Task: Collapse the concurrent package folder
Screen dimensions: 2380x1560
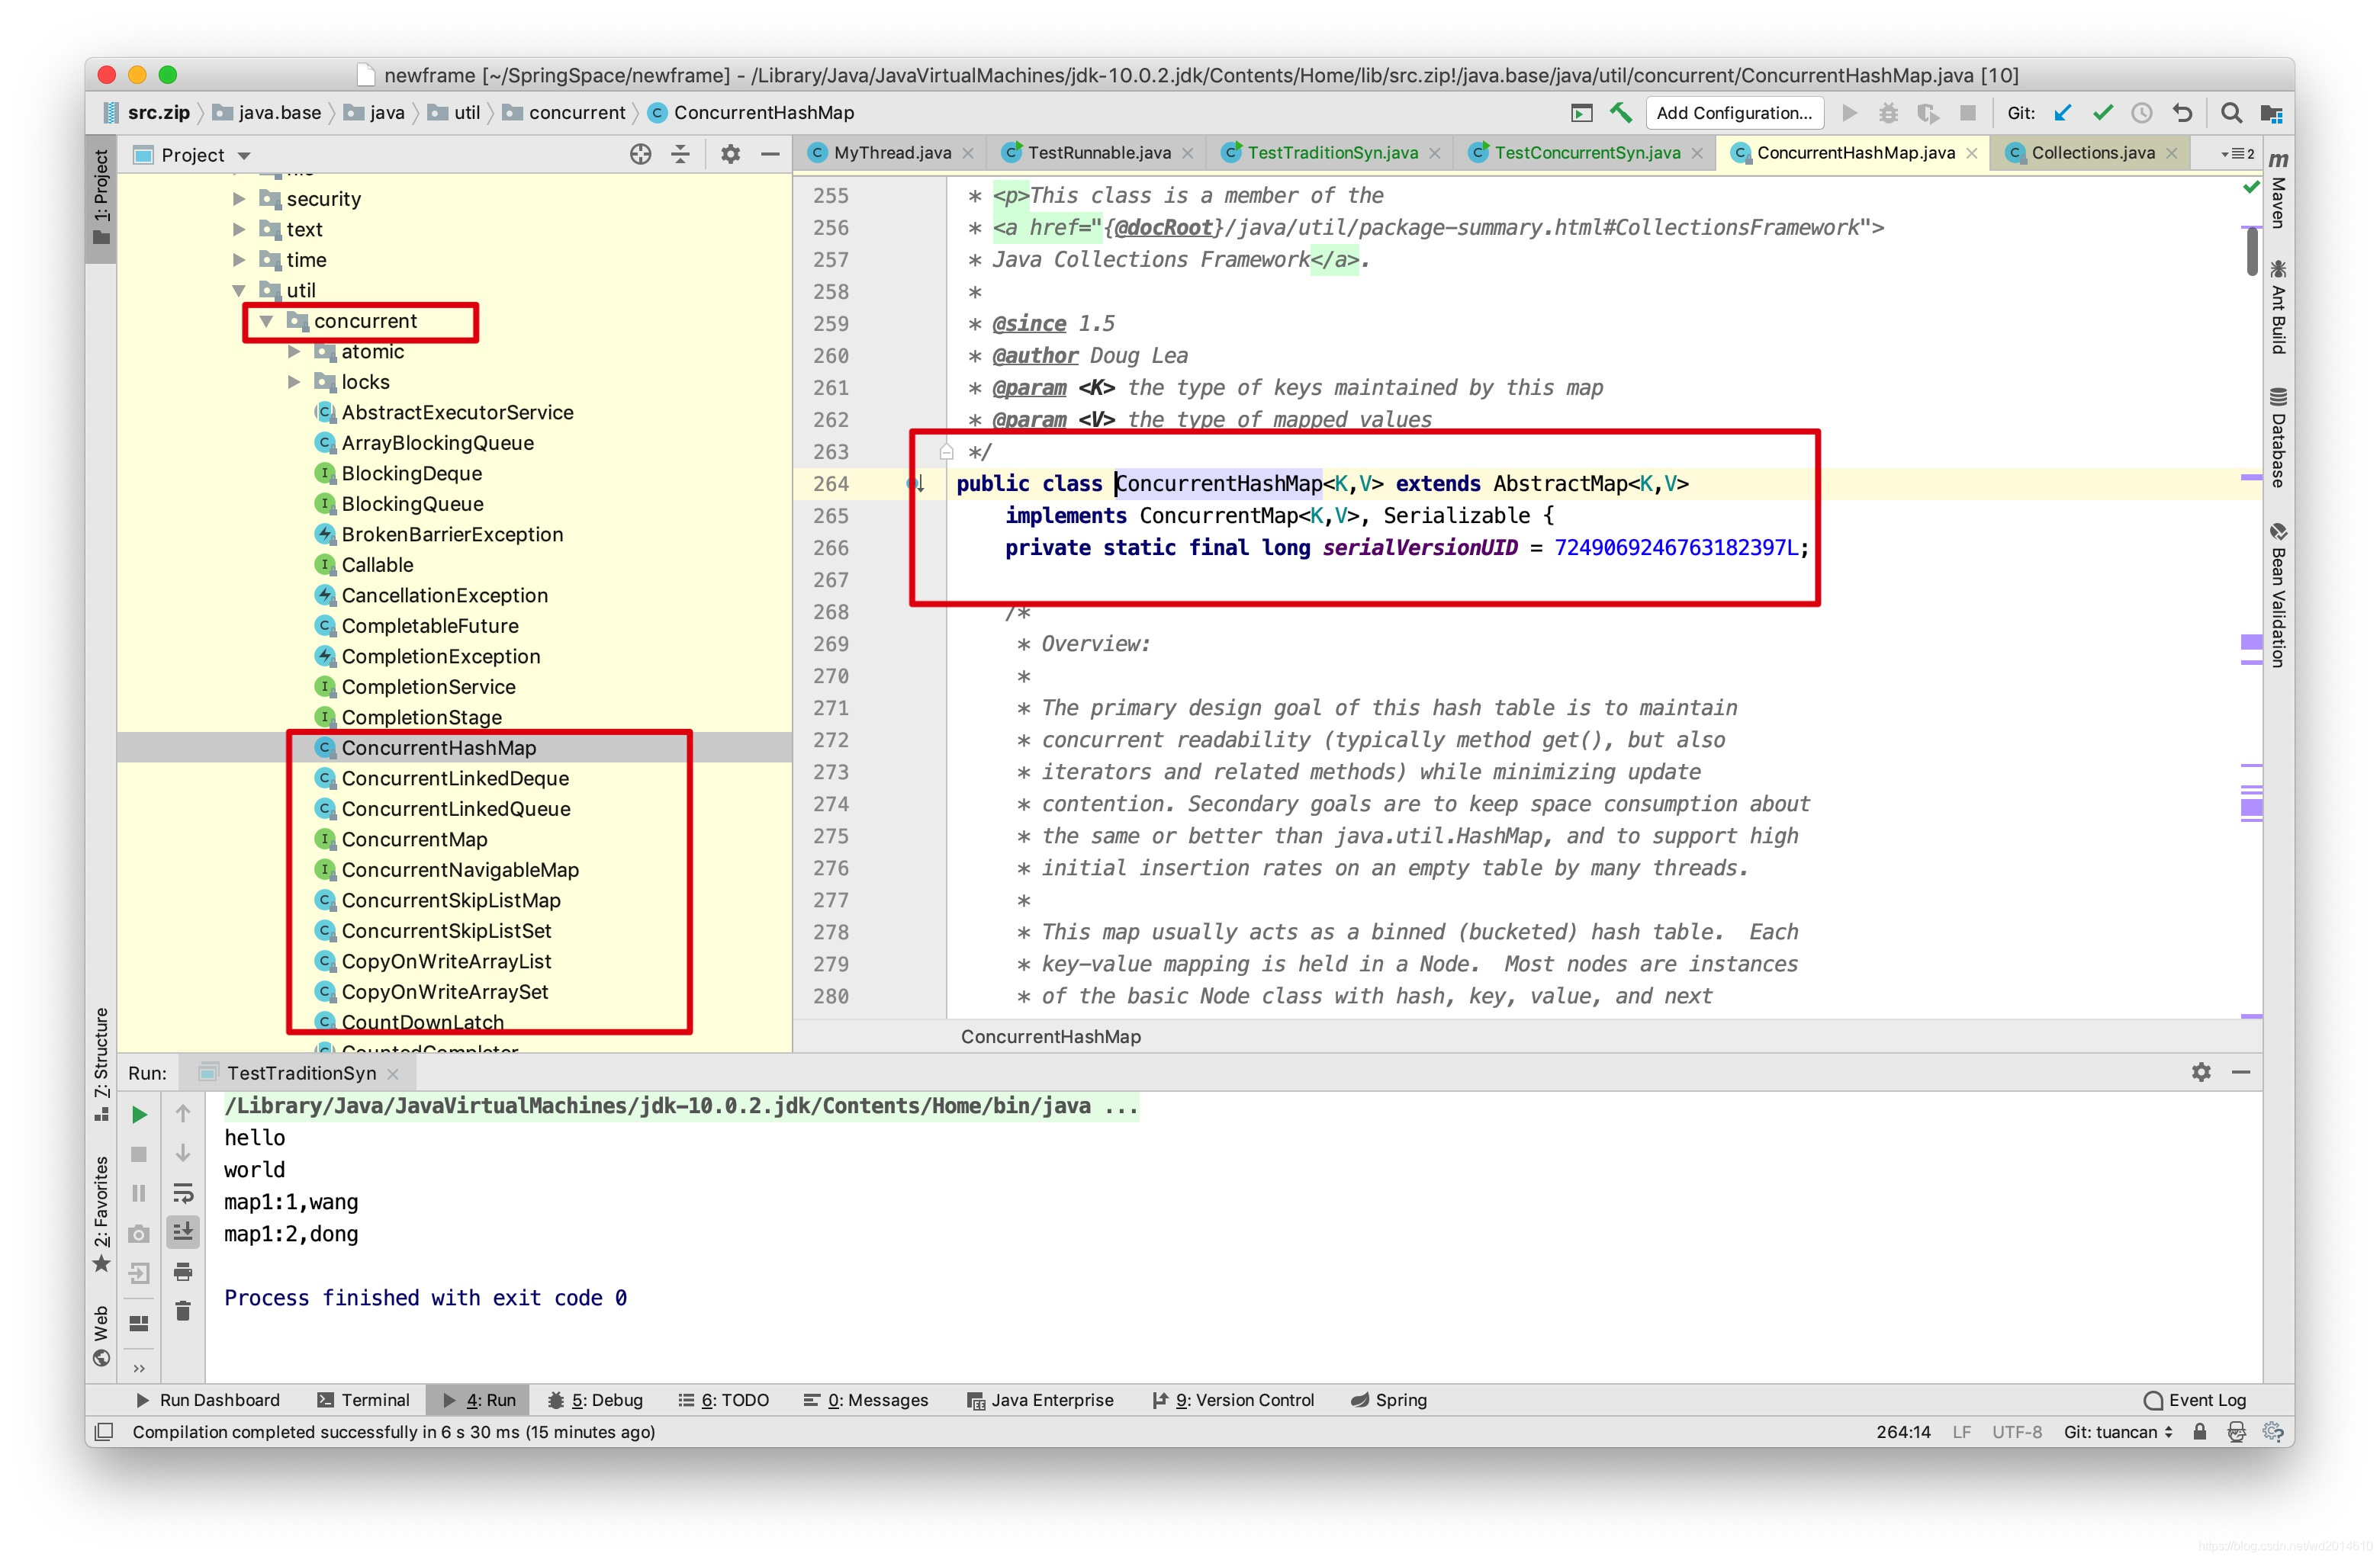Action: click(265, 320)
